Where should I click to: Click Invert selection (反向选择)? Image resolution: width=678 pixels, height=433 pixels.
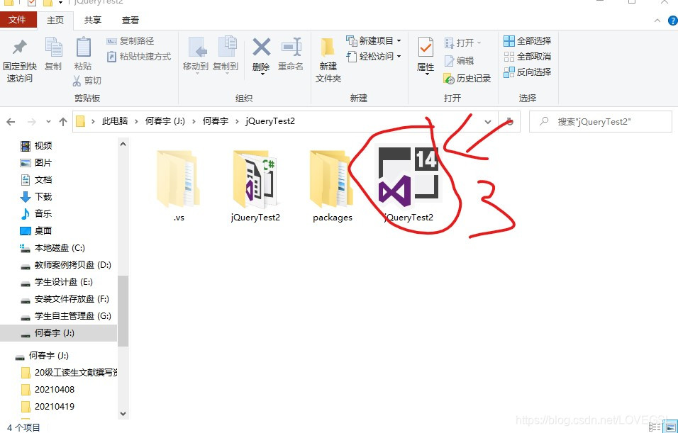click(528, 72)
